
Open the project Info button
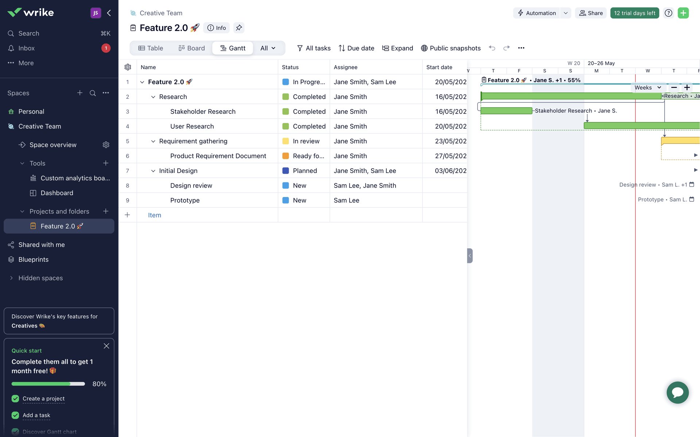[217, 28]
